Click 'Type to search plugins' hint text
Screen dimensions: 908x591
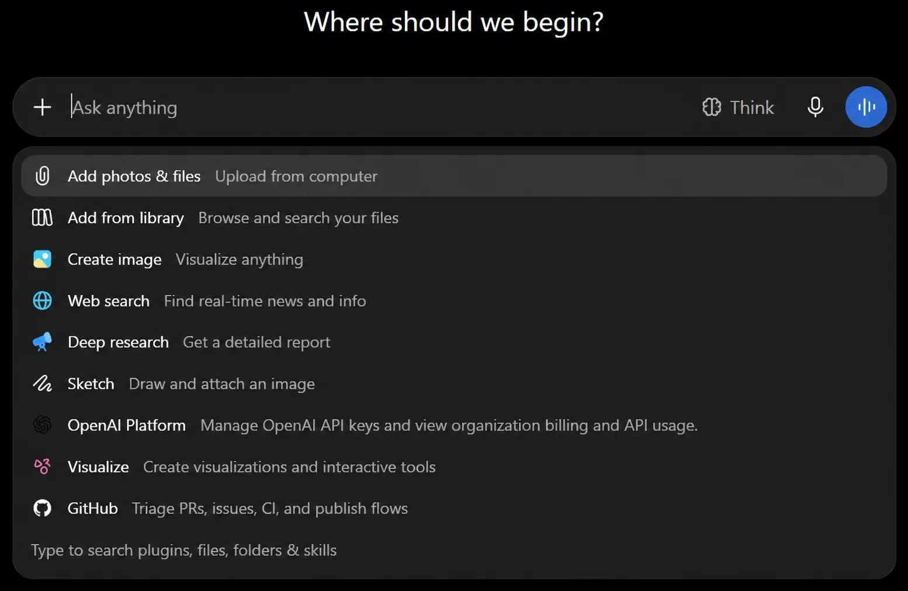click(x=184, y=550)
